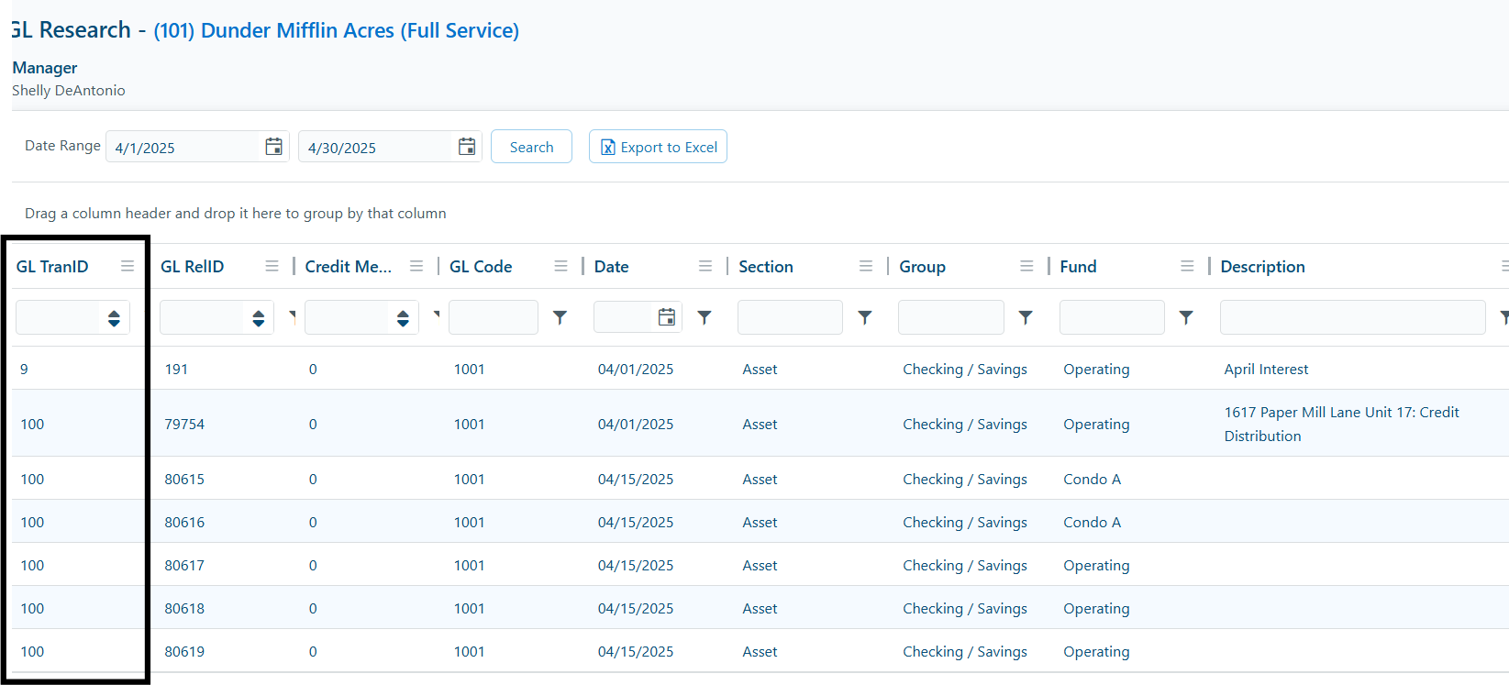Sort by Date column header

point(611,266)
